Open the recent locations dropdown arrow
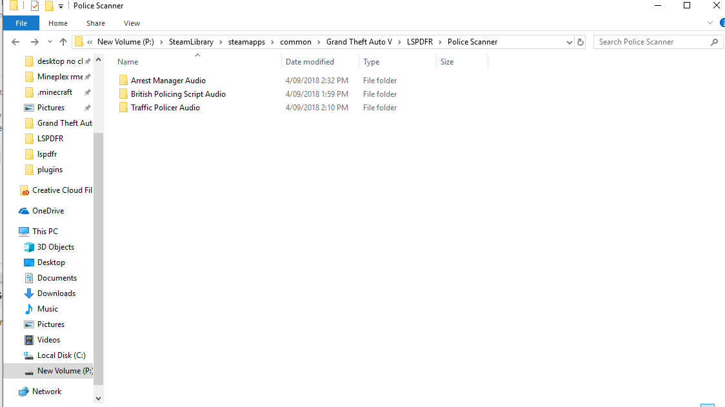Viewport: 725px width, 407px height. [x=50, y=42]
